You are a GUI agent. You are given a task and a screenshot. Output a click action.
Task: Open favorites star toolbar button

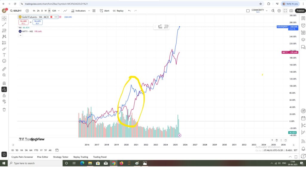(x=4, y=154)
